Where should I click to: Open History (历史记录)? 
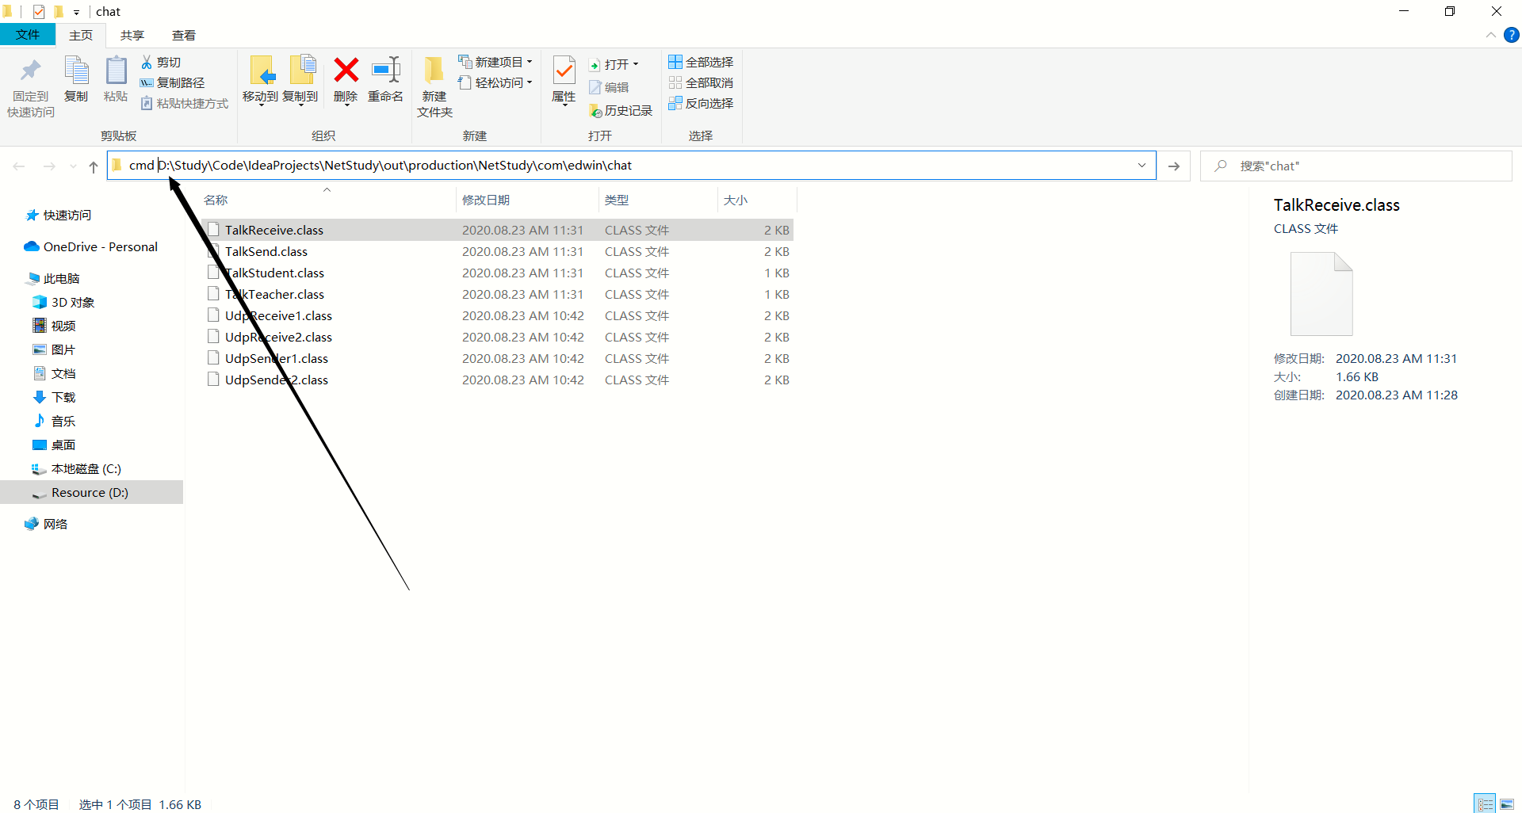621,111
